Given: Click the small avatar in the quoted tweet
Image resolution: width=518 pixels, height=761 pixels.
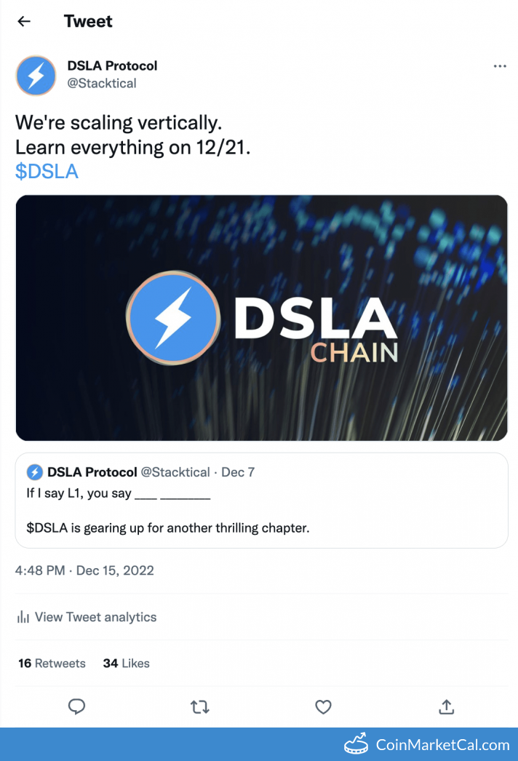Looking at the screenshot, I should [x=34, y=471].
